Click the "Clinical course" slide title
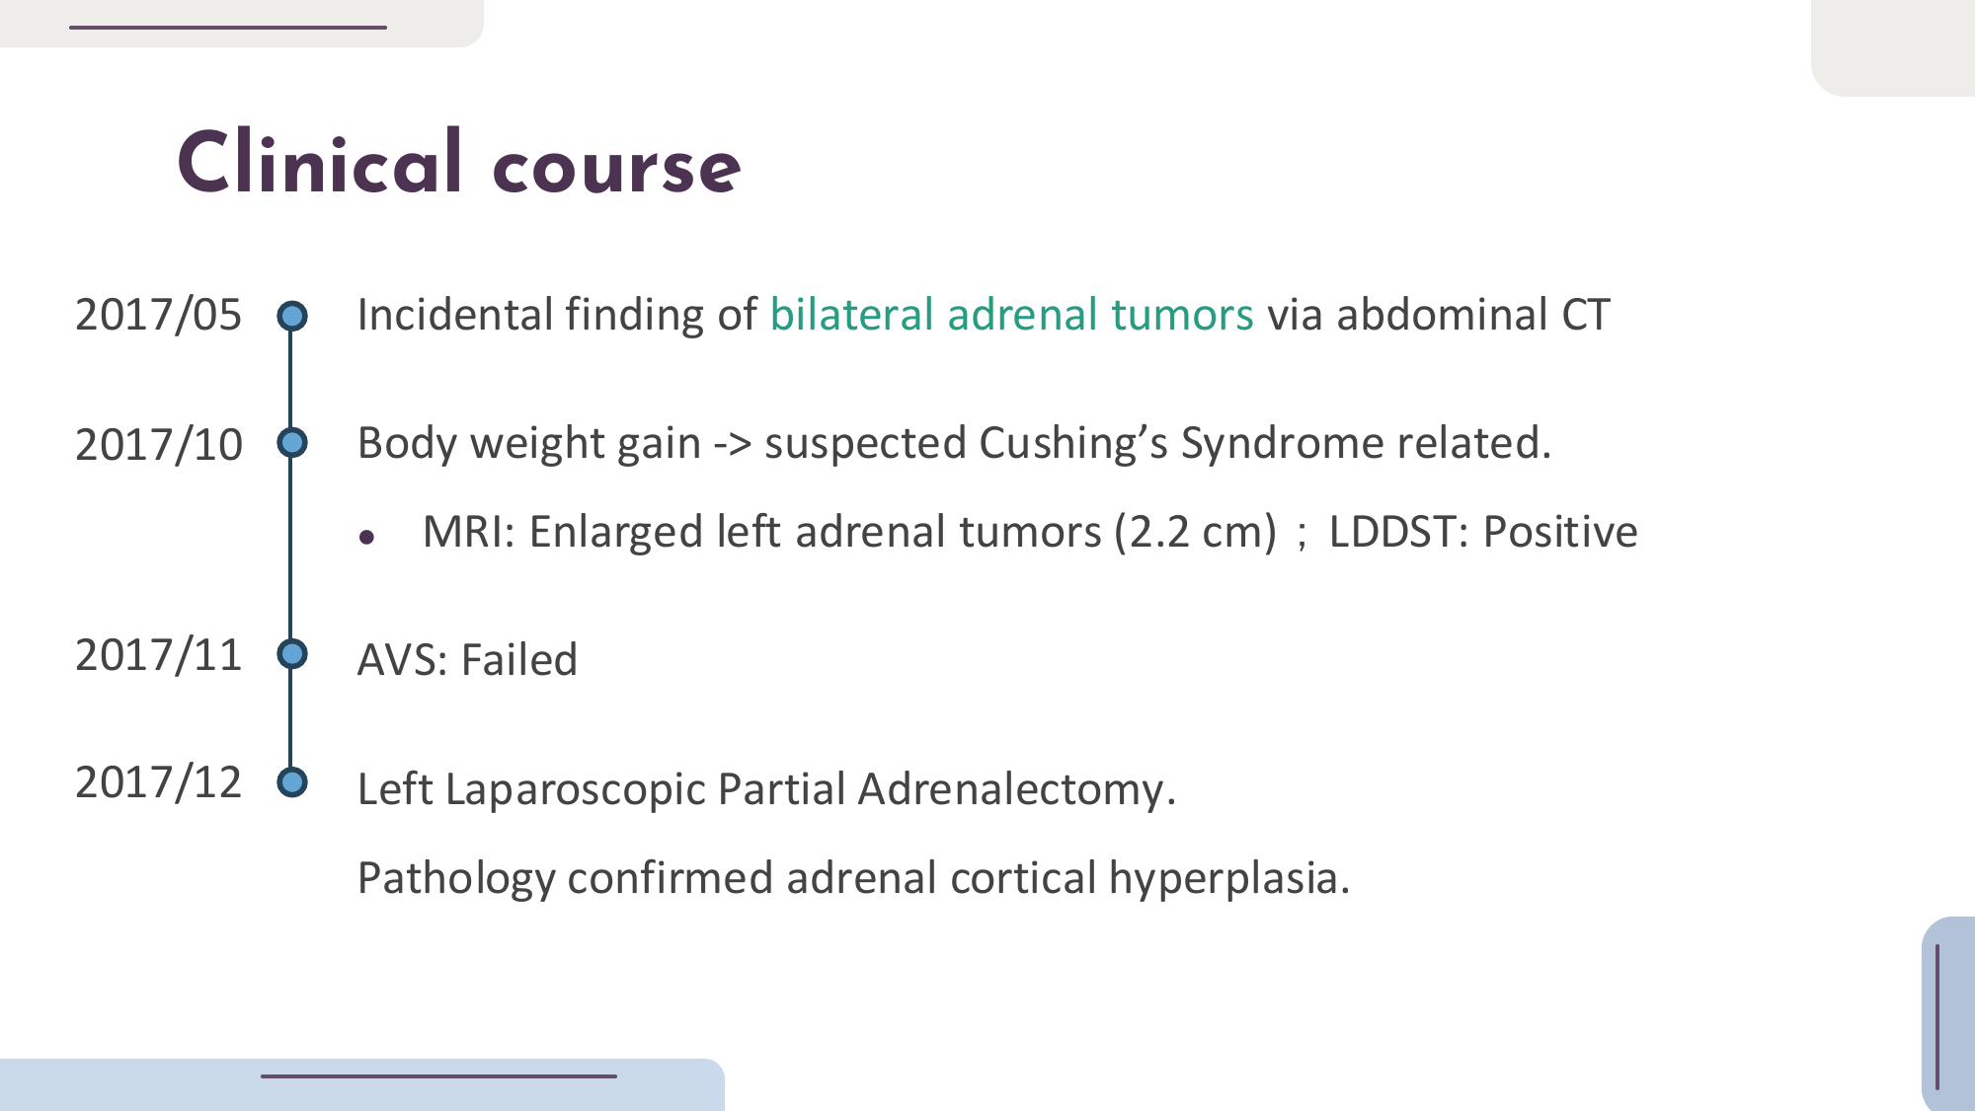The width and height of the screenshot is (1975, 1111). pyautogui.click(x=458, y=164)
